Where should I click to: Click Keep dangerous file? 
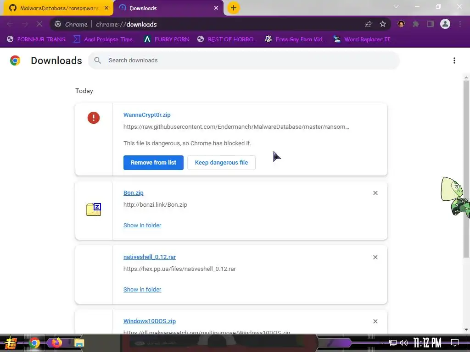click(222, 163)
